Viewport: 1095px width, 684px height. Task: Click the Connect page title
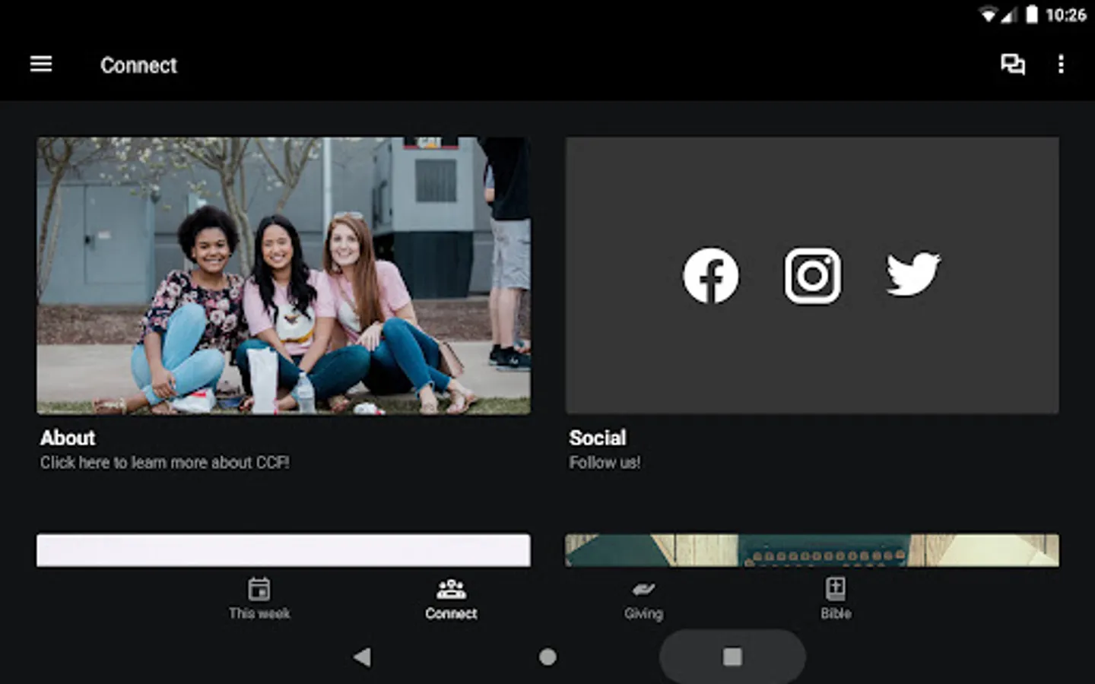click(138, 65)
